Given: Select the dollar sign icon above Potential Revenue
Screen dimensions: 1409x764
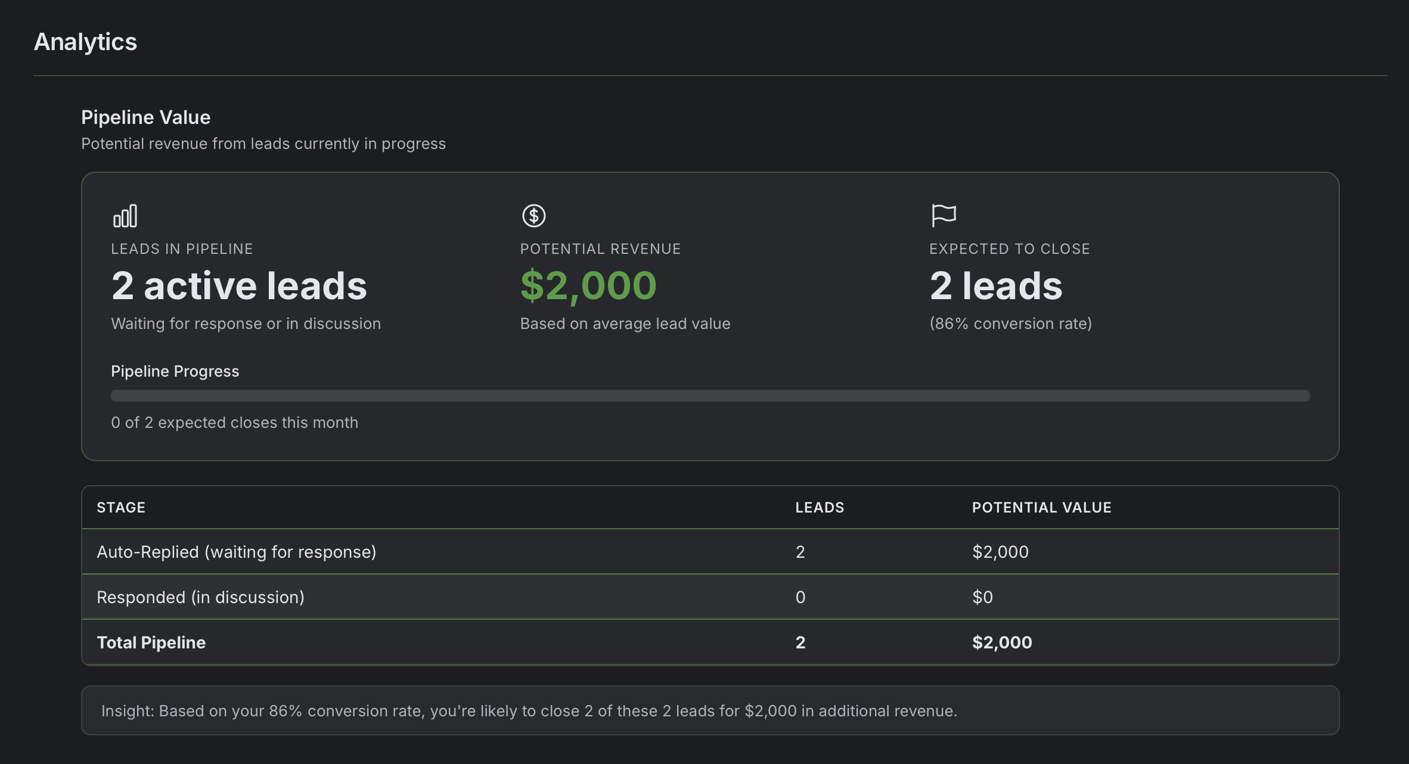Looking at the screenshot, I should [533, 216].
